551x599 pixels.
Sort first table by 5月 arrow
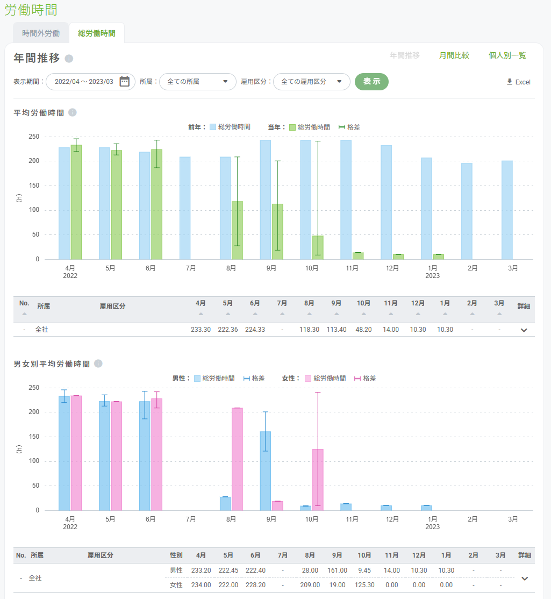pyautogui.click(x=228, y=314)
